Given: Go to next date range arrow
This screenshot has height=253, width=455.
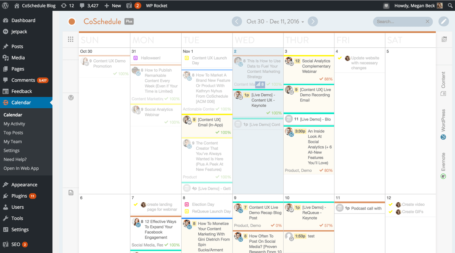Looking at the screenshot, I should [313, 22].
